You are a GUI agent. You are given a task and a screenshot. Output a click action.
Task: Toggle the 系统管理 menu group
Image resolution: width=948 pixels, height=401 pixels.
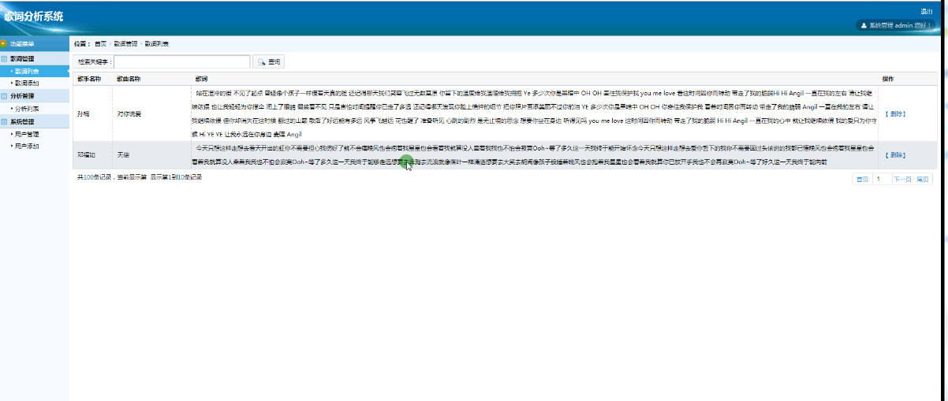22,122
